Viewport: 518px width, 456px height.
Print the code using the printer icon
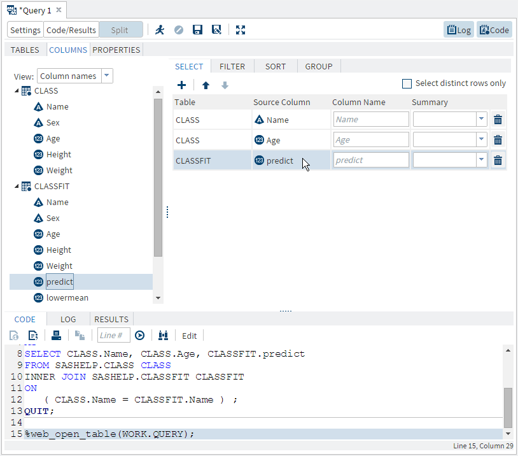pyautogui.click(x=56, y=336)
